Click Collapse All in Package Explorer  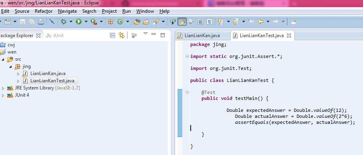point(112,36)
